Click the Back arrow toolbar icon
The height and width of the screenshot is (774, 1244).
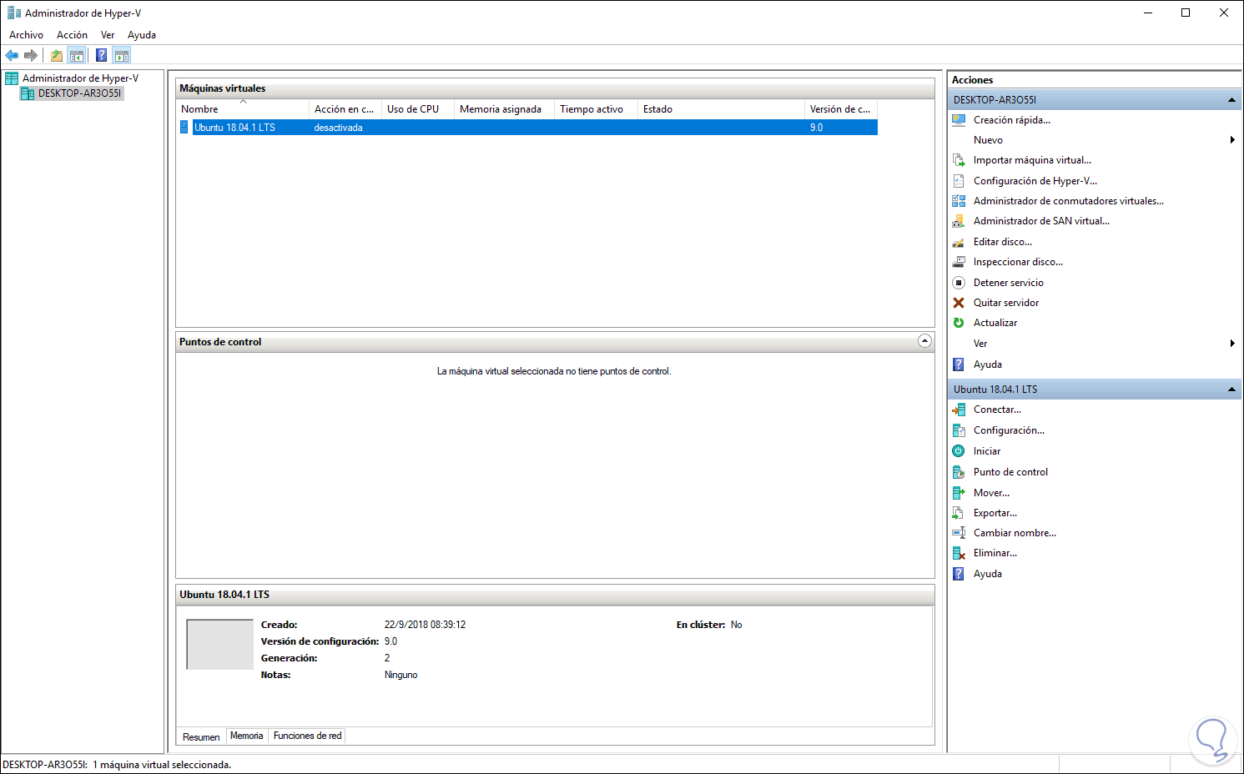pyautogui.click(x=12, y=56)
